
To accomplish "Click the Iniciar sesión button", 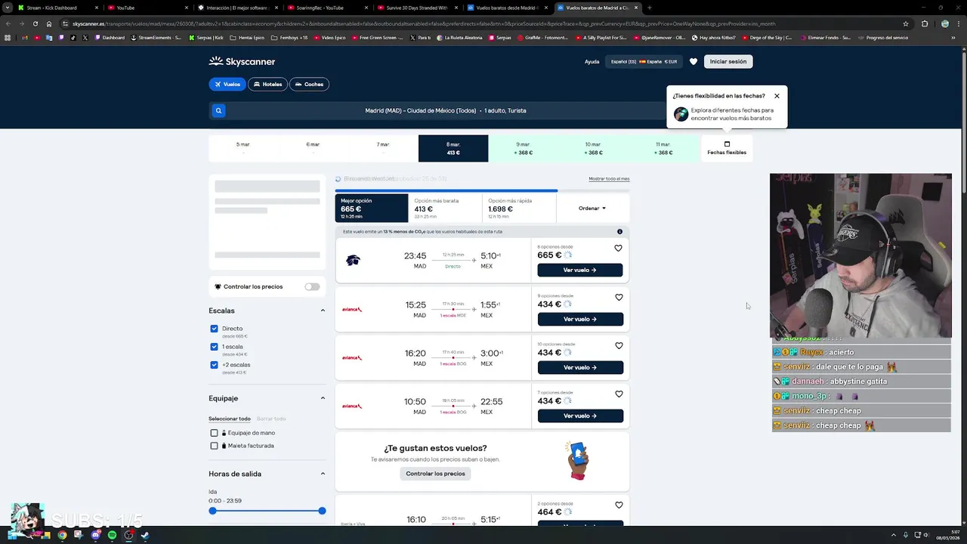I will (x=728, y=62).
